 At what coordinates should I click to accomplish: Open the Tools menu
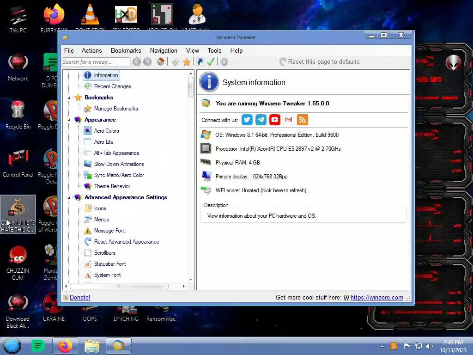click(214, 51)
